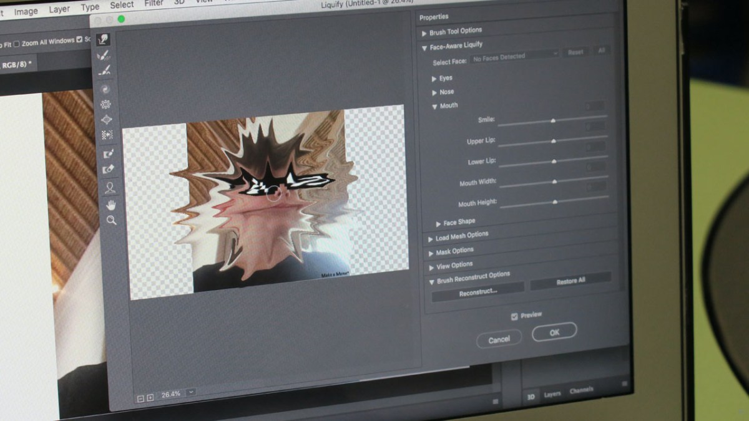Select the Freeze Mask tool
The height and width of the screenshot is (421, 749).
tap(108, 153)
